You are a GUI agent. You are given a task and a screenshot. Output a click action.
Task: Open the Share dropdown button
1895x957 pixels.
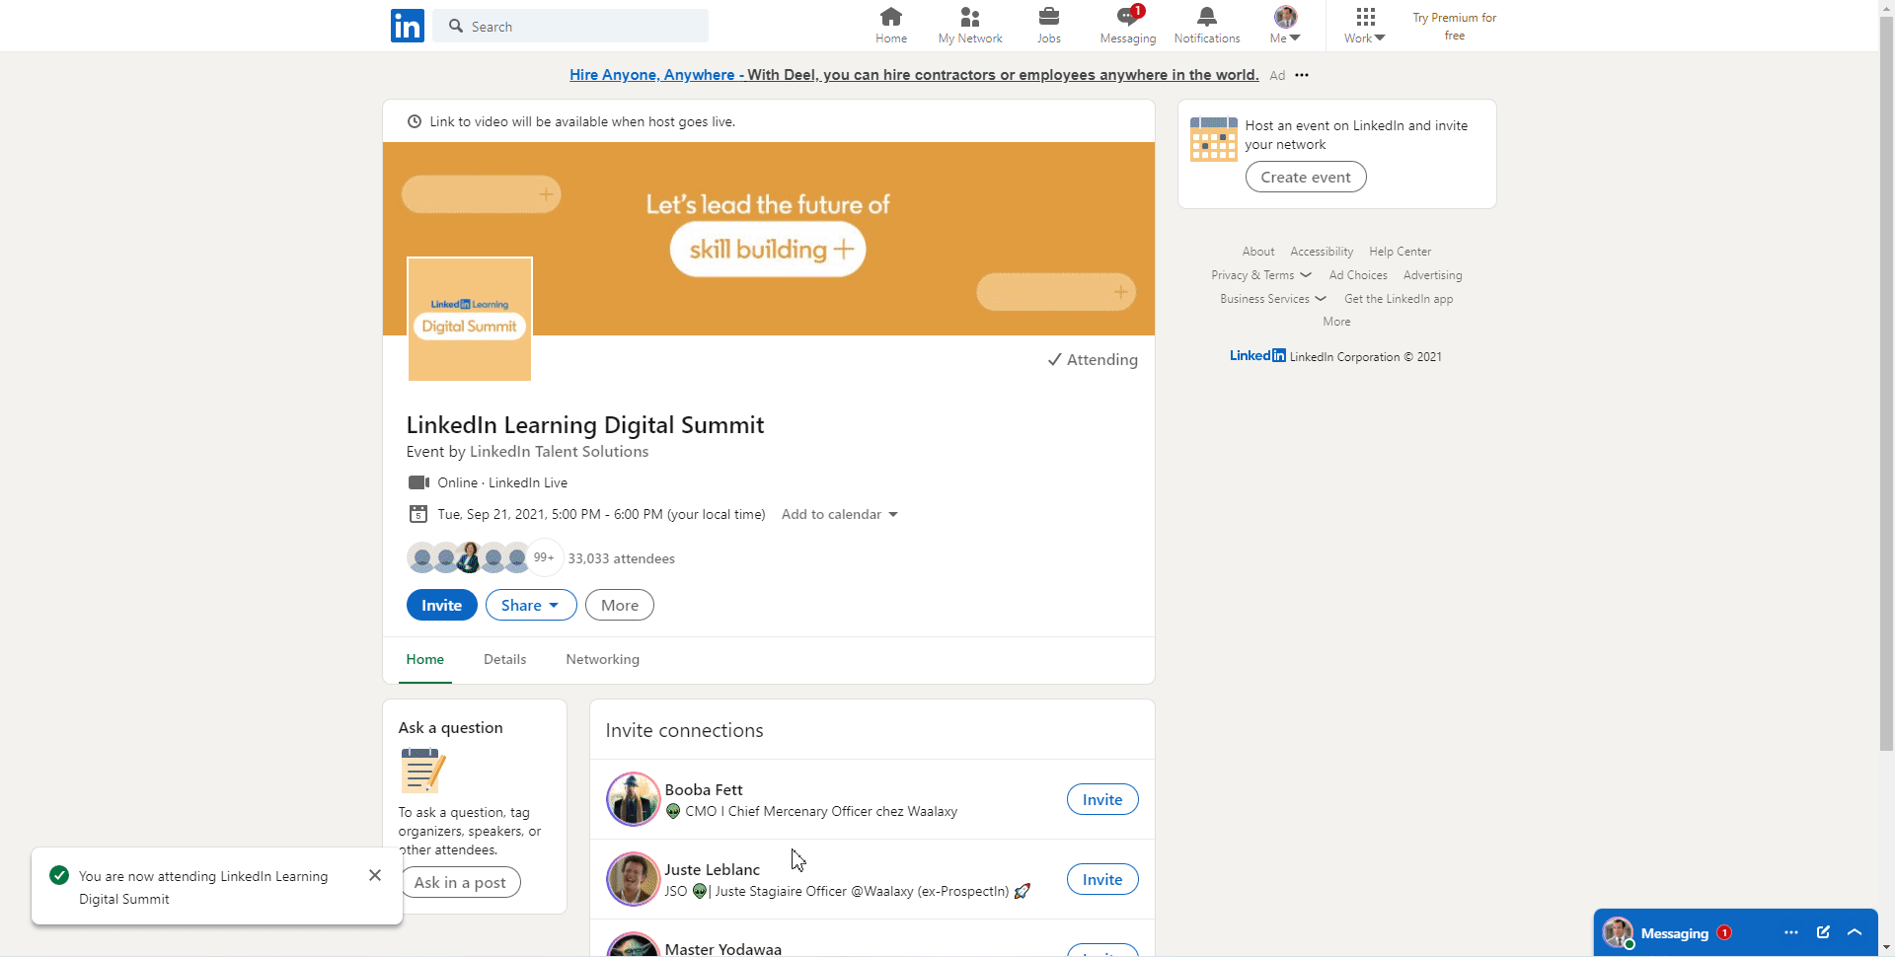(531, 606)
